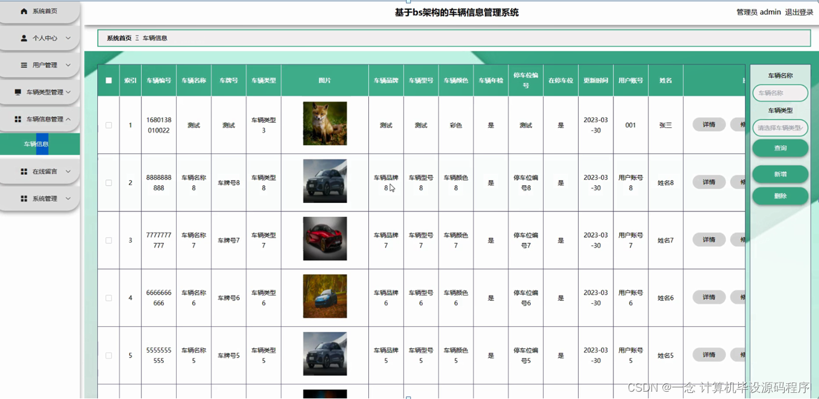Open 详情 for the 姓名7 row
This screenshot has width=819, height=399.
[709, 240]
